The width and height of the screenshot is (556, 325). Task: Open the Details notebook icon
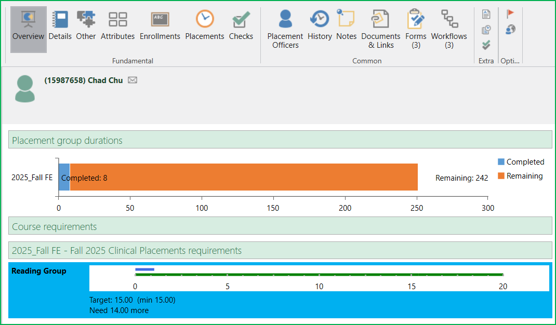60,19
